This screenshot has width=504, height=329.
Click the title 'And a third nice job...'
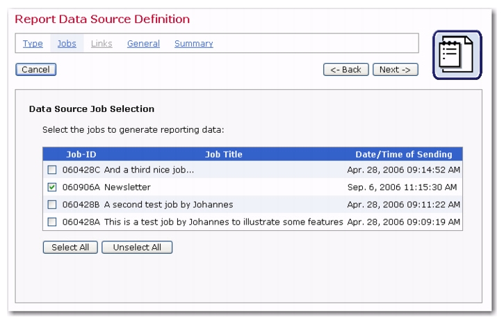point(149,170)
